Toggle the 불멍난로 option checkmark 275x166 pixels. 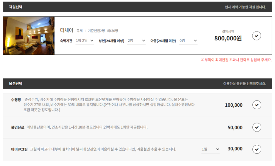[x=257, y=127]
